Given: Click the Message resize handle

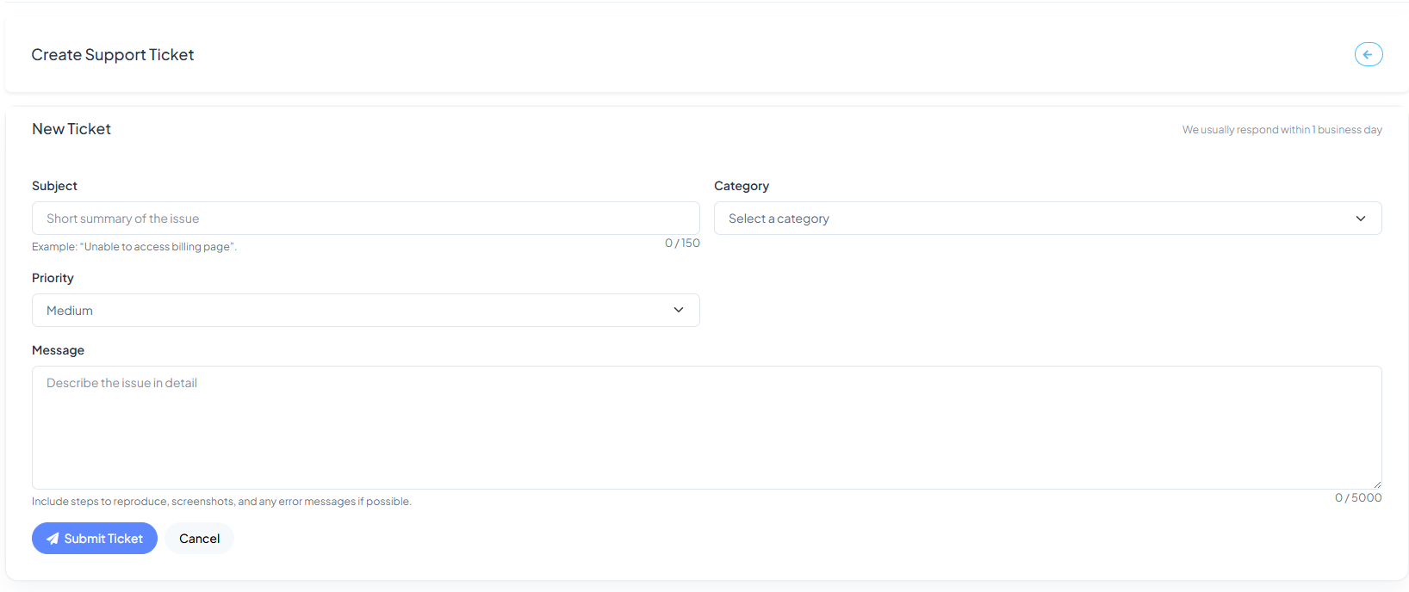Looking at the screenshot, I should 1376,484.
